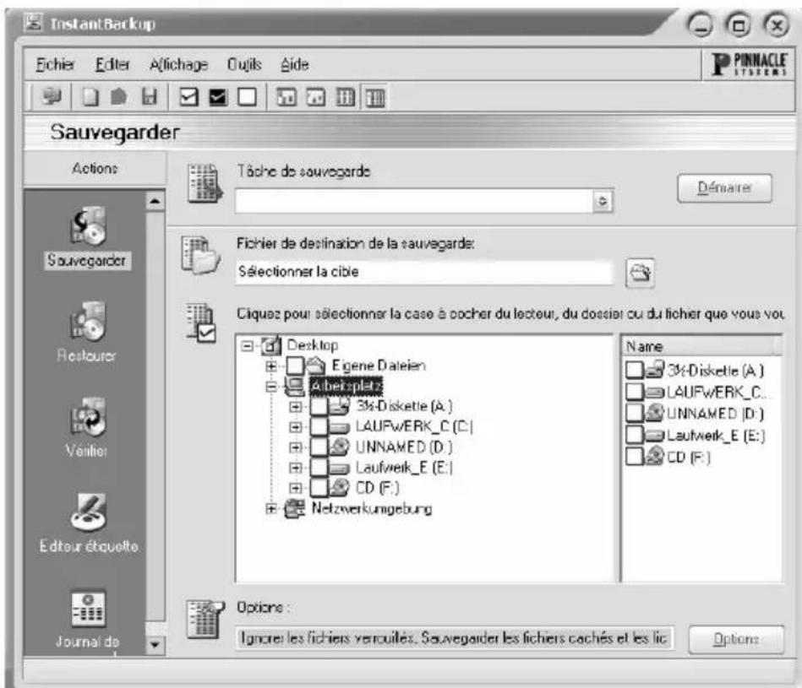Click the Sauvegarder backup action icon
802x688 pixels.
[88, 226]
